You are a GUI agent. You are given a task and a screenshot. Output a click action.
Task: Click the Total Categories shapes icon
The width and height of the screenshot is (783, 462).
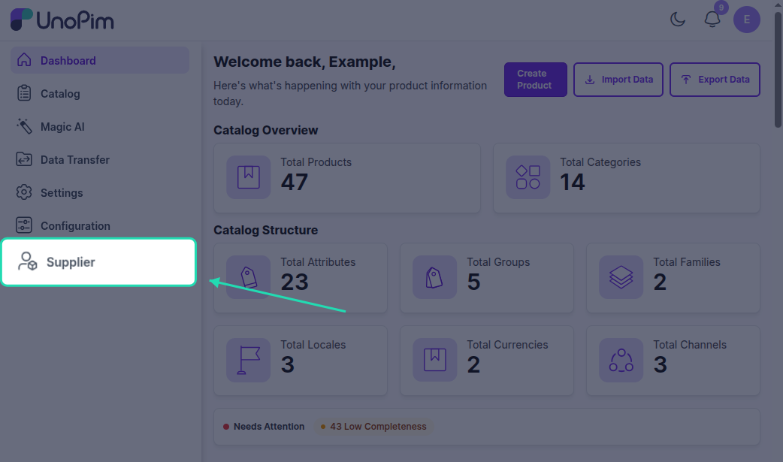[x=528, y=177]
